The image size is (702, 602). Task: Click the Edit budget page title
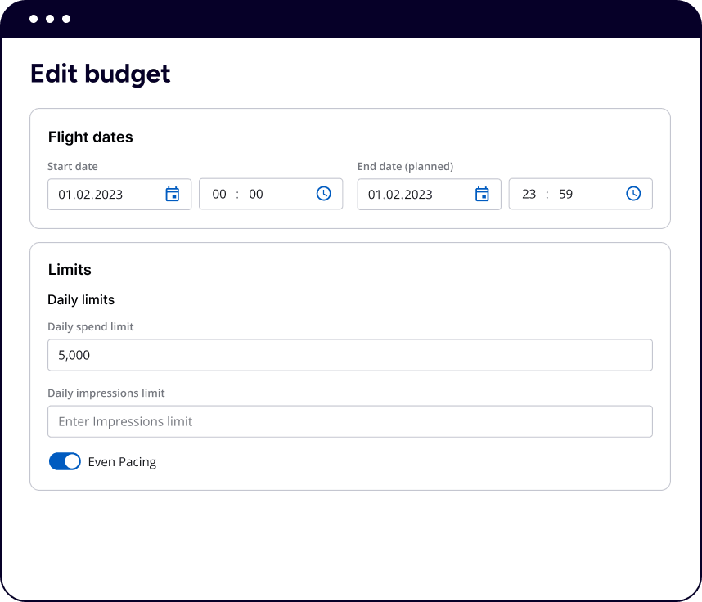click(x=100, y=74)
